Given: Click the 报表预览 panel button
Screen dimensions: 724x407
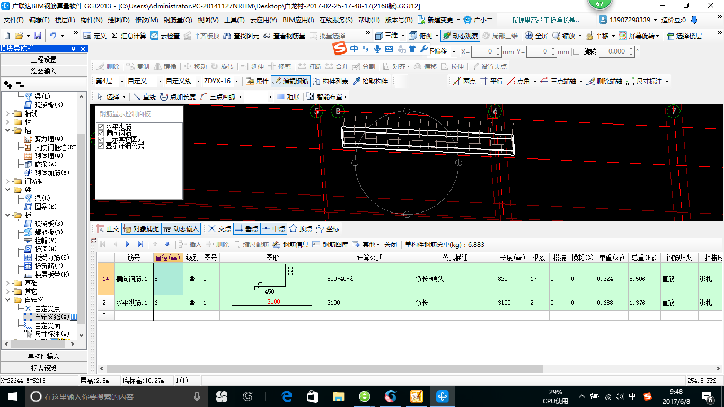Looking at the screenshot, I should tap(43, 368).
